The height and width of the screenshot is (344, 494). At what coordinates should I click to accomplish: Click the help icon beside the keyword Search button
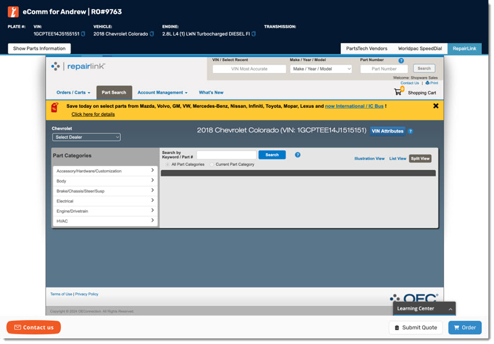point(297,155)
